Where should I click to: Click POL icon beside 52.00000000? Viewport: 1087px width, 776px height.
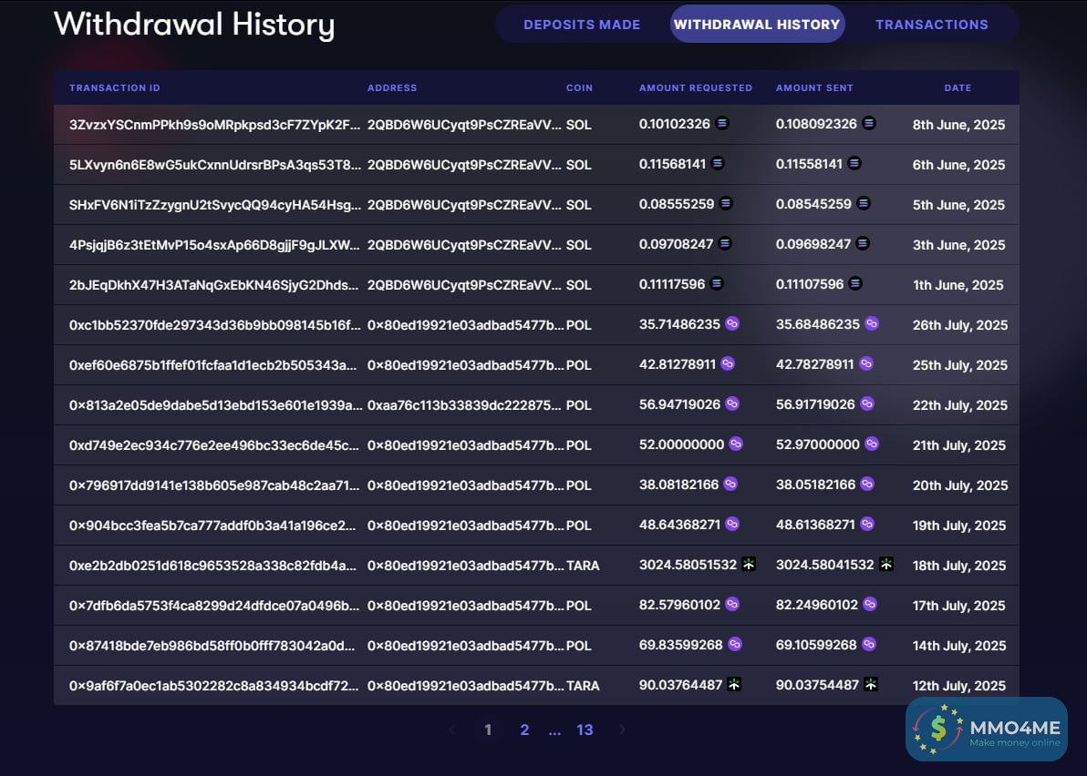coord(736,444)
